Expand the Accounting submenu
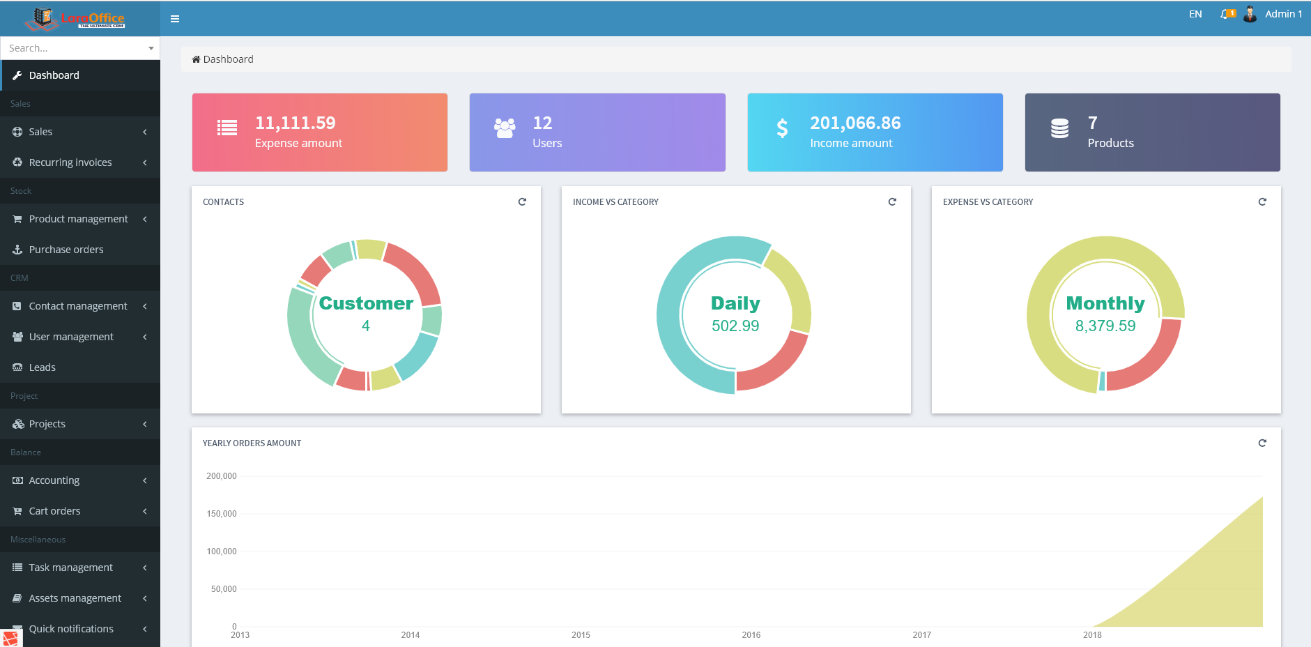 pos(79,480)
